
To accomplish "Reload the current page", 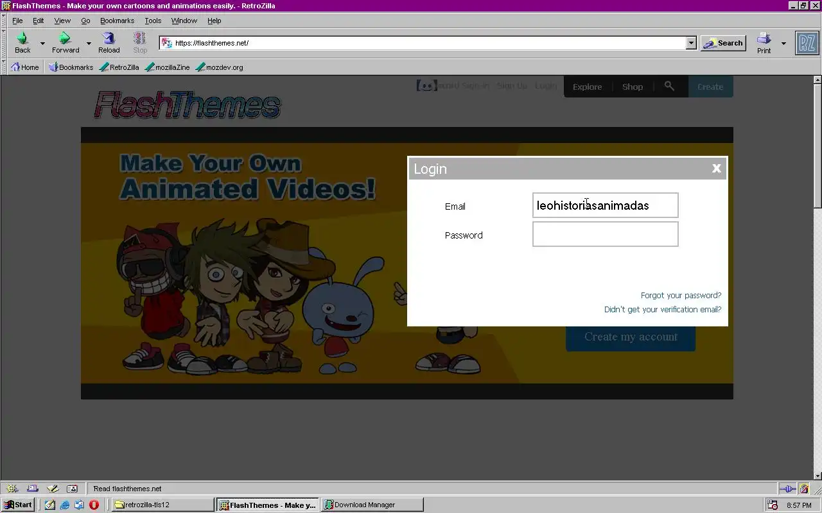I will pyautogui.click(x=109, y=43).
